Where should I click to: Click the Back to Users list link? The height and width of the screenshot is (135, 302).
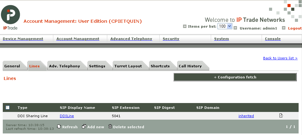point(280,58)
